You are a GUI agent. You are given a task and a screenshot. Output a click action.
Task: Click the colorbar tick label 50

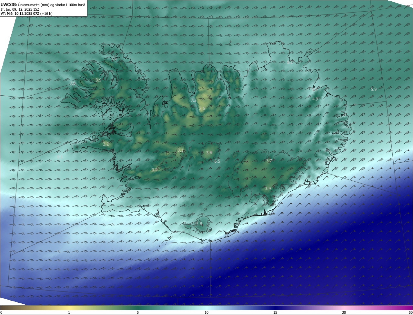coord(410,312)
